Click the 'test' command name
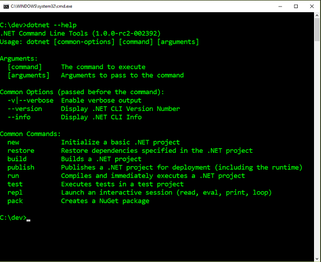The width and height of the screenshot is (321, 262). [x=15, y=184]
